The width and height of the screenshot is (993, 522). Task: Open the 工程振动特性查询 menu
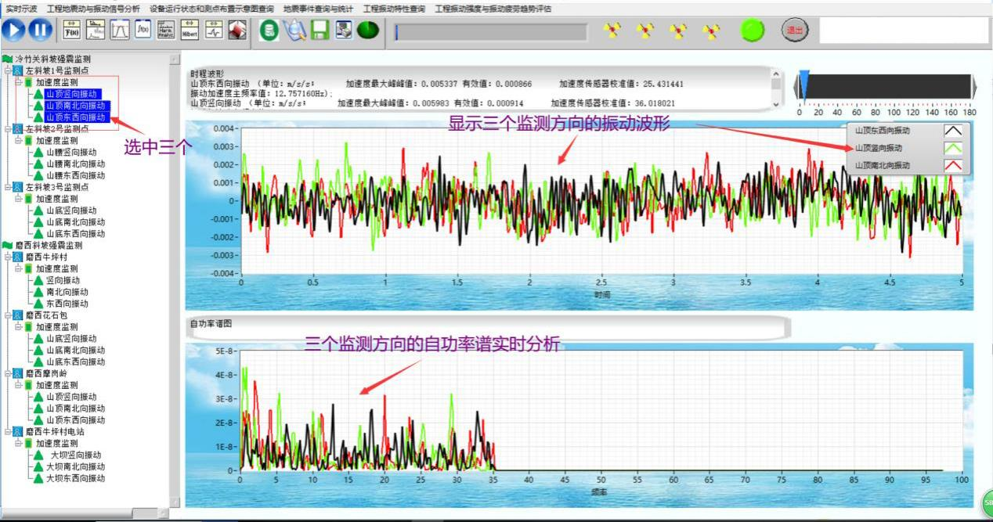click(395, 9)
